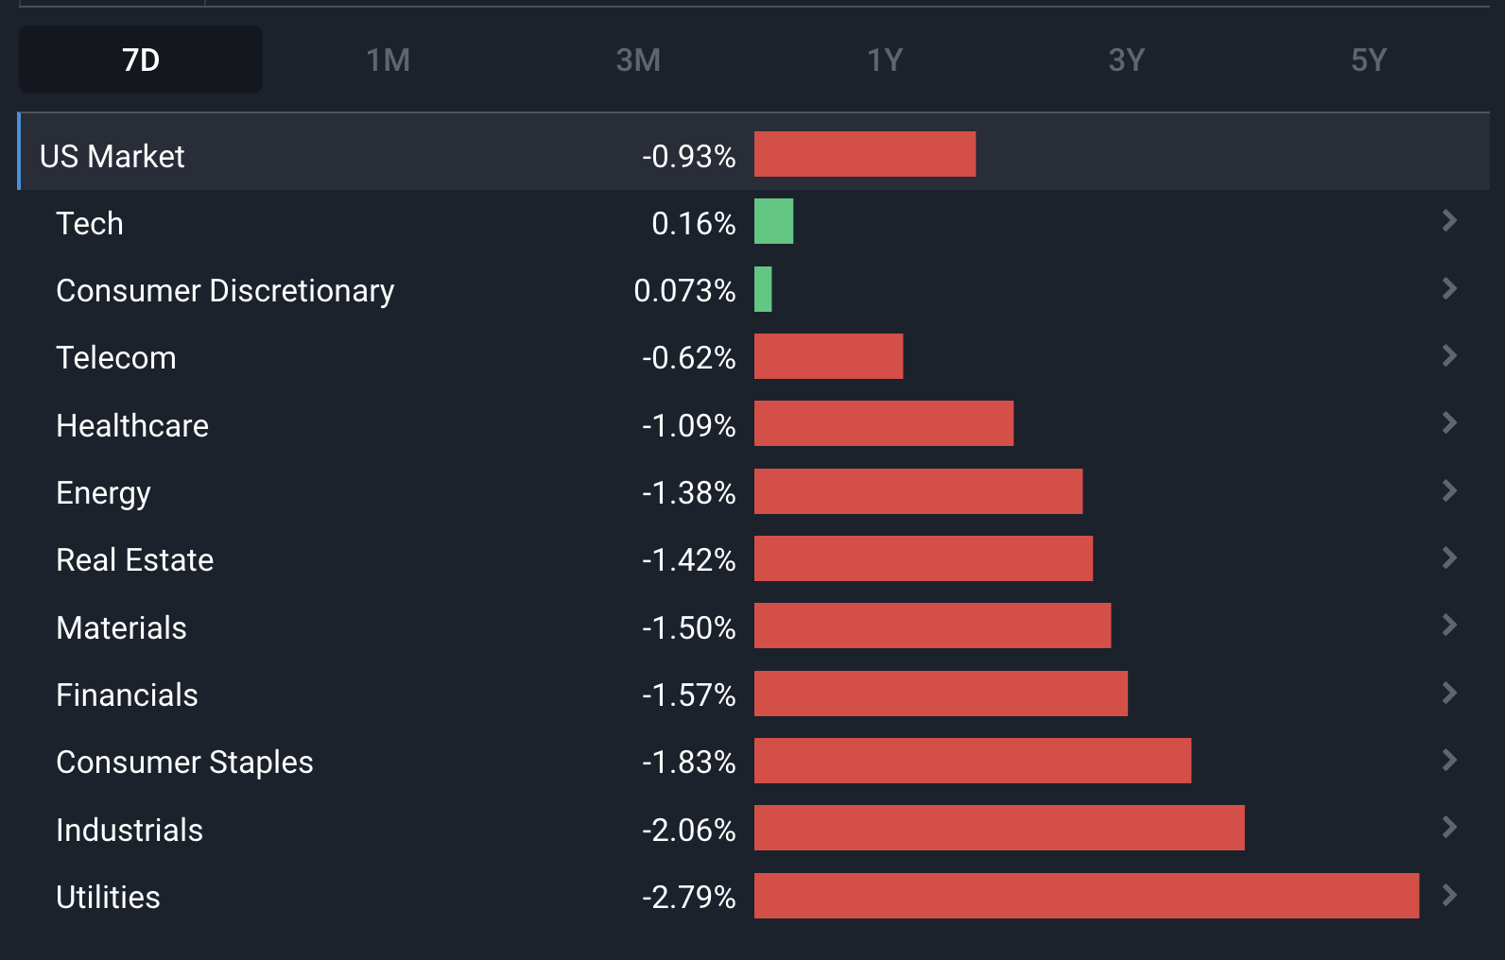Screen dimensions: 1505x960
Task: Switch to the 1M timeframe tab
Action: click(389, 60)
